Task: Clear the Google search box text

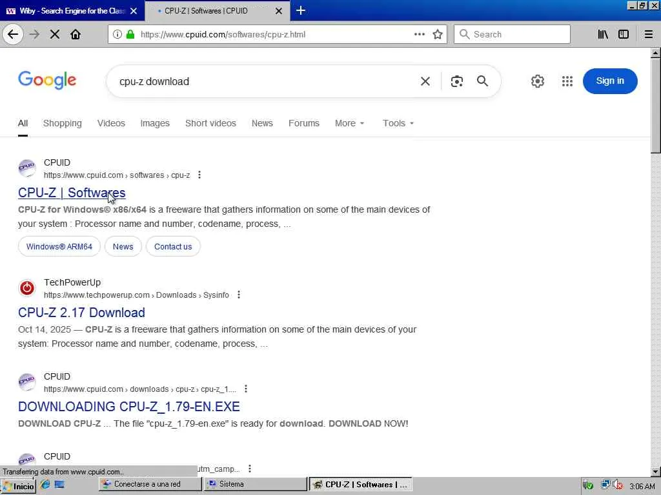Action: 425,81
